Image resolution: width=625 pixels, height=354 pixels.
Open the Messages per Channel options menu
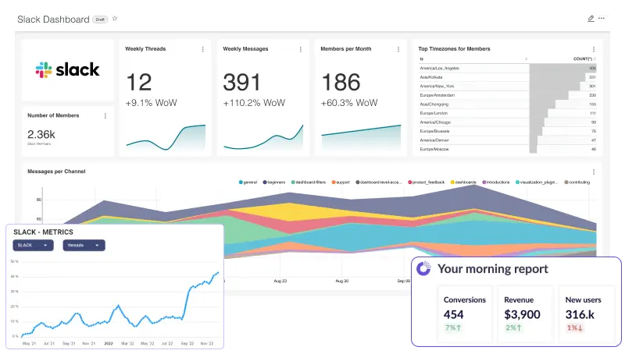(594, 172)
